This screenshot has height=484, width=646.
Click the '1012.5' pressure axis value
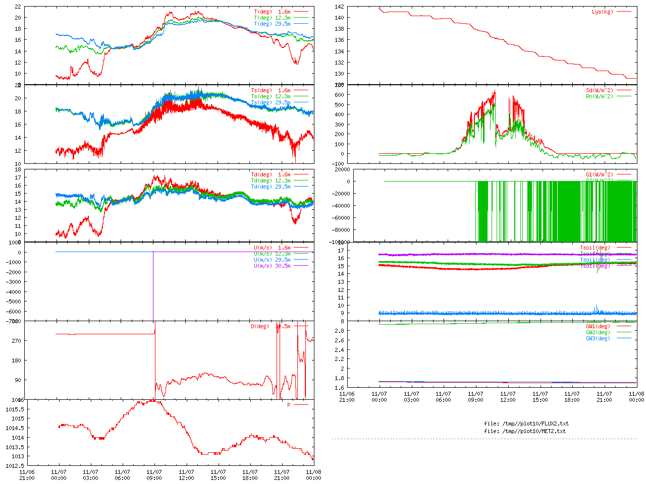15,466
